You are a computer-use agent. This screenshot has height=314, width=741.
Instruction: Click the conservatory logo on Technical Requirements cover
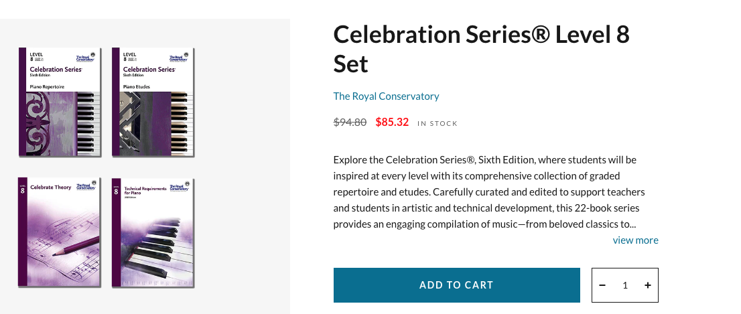tap(179, 185)
